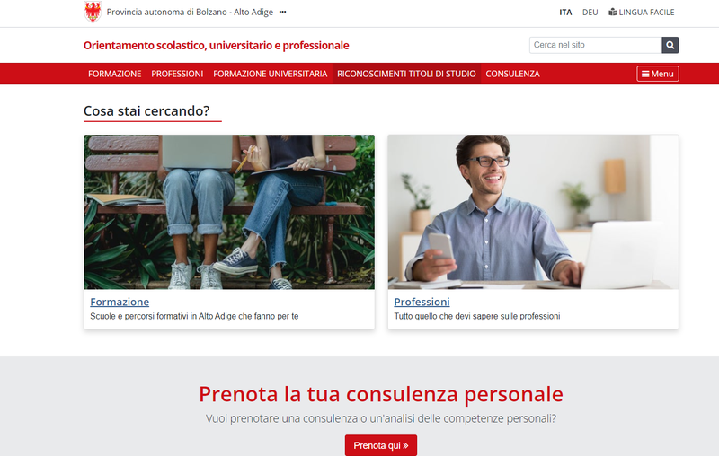Image resolution: width=719 pixels, height=456 pixels.
Task: Go to Formazione Universitaria in navbar
Action: tap(271, 74)
